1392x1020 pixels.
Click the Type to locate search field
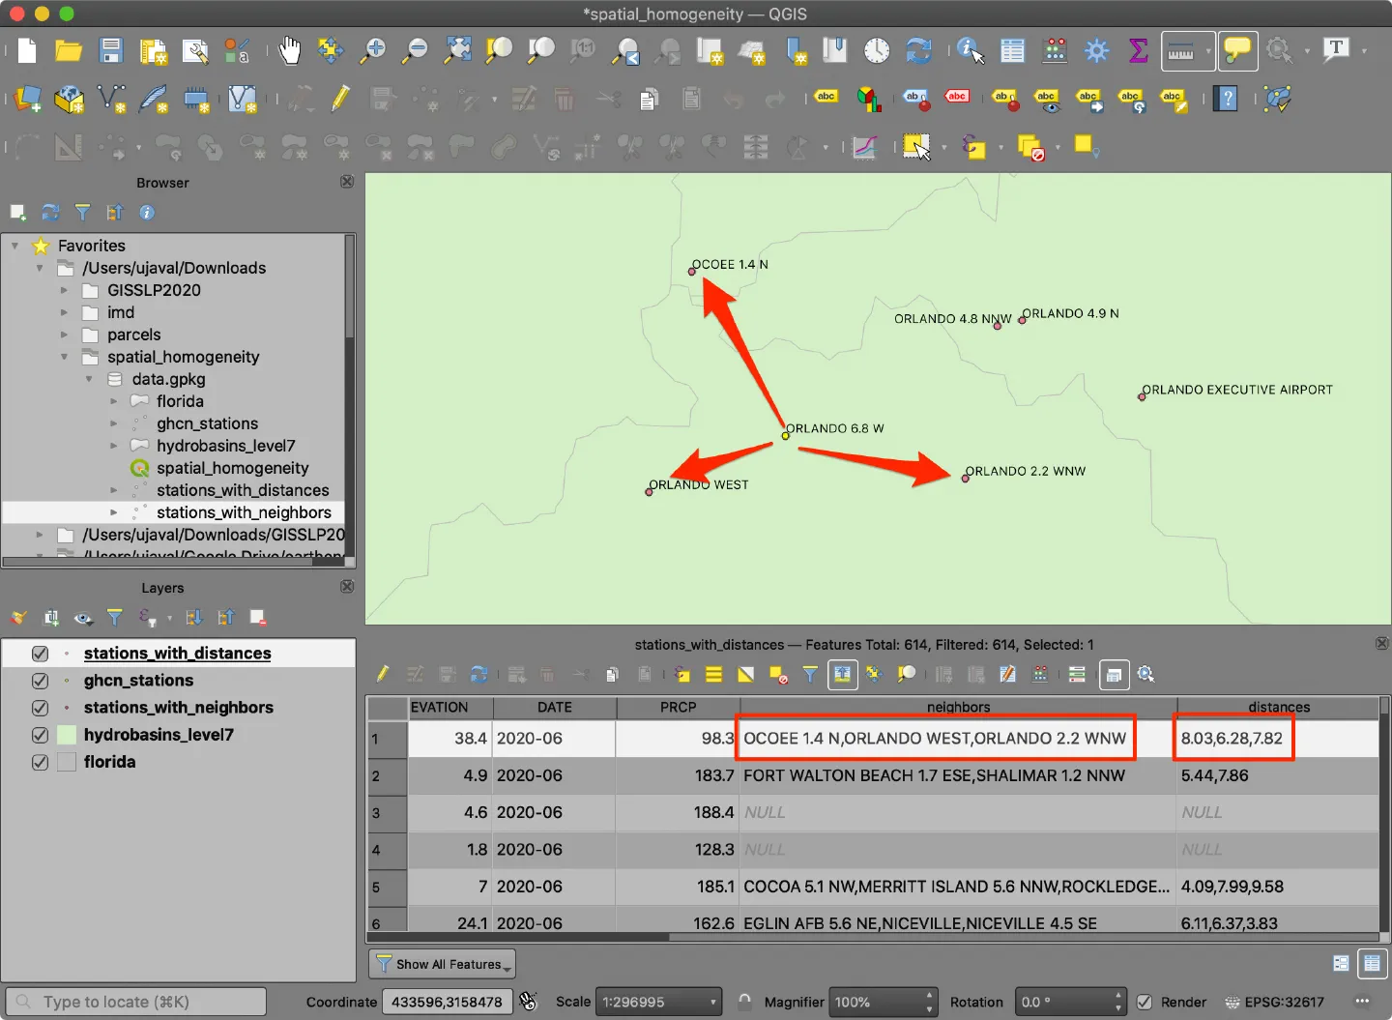135,1002
